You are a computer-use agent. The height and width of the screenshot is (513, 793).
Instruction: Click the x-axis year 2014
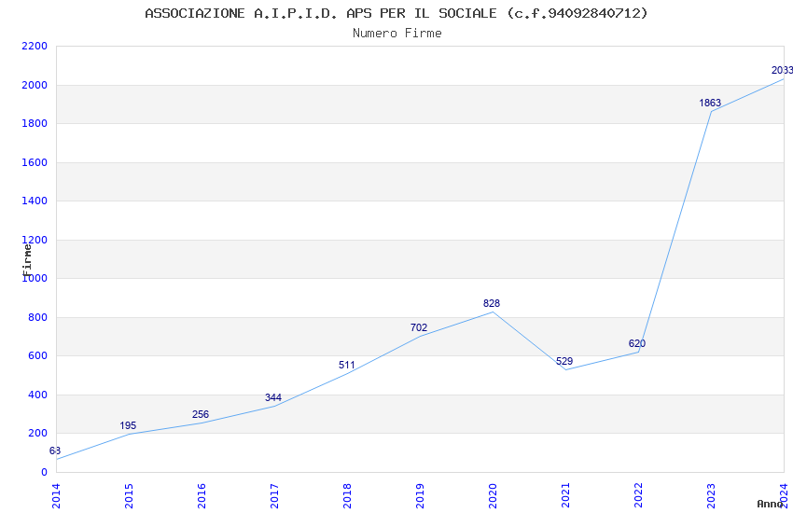pyautogui.click(x=56, y=496)
